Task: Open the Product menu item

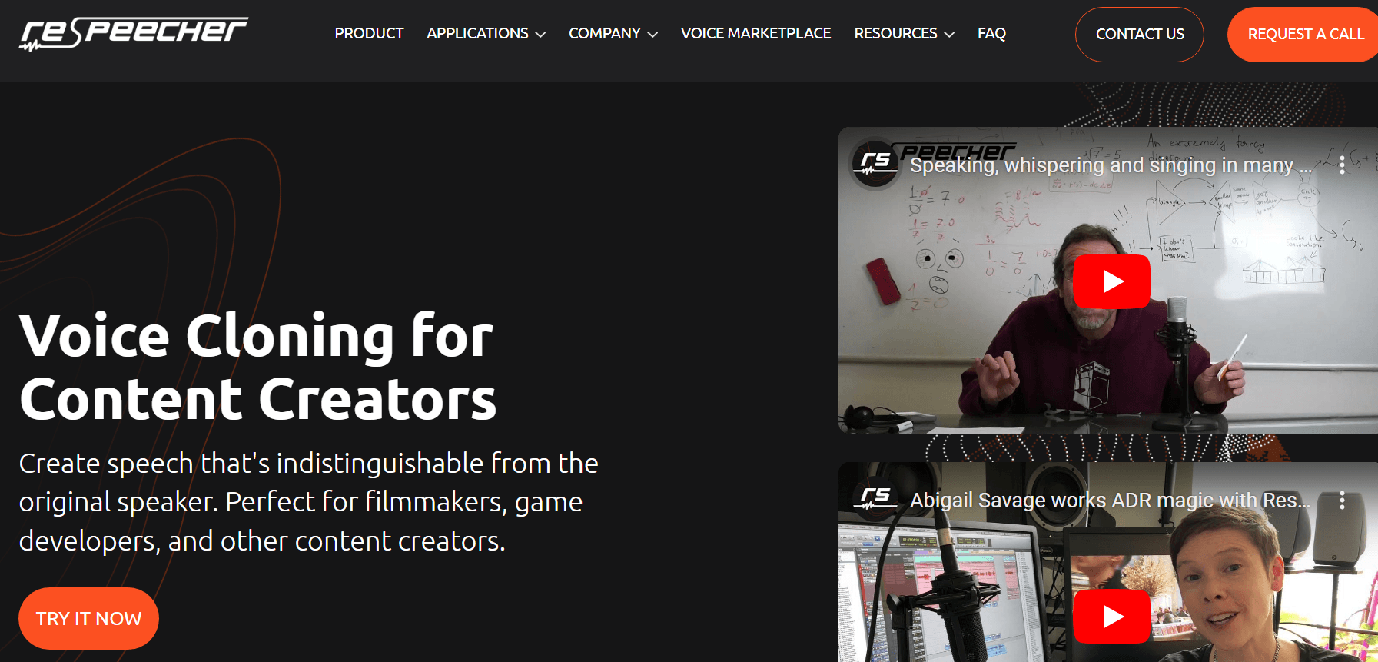Action: pos(369,34)
